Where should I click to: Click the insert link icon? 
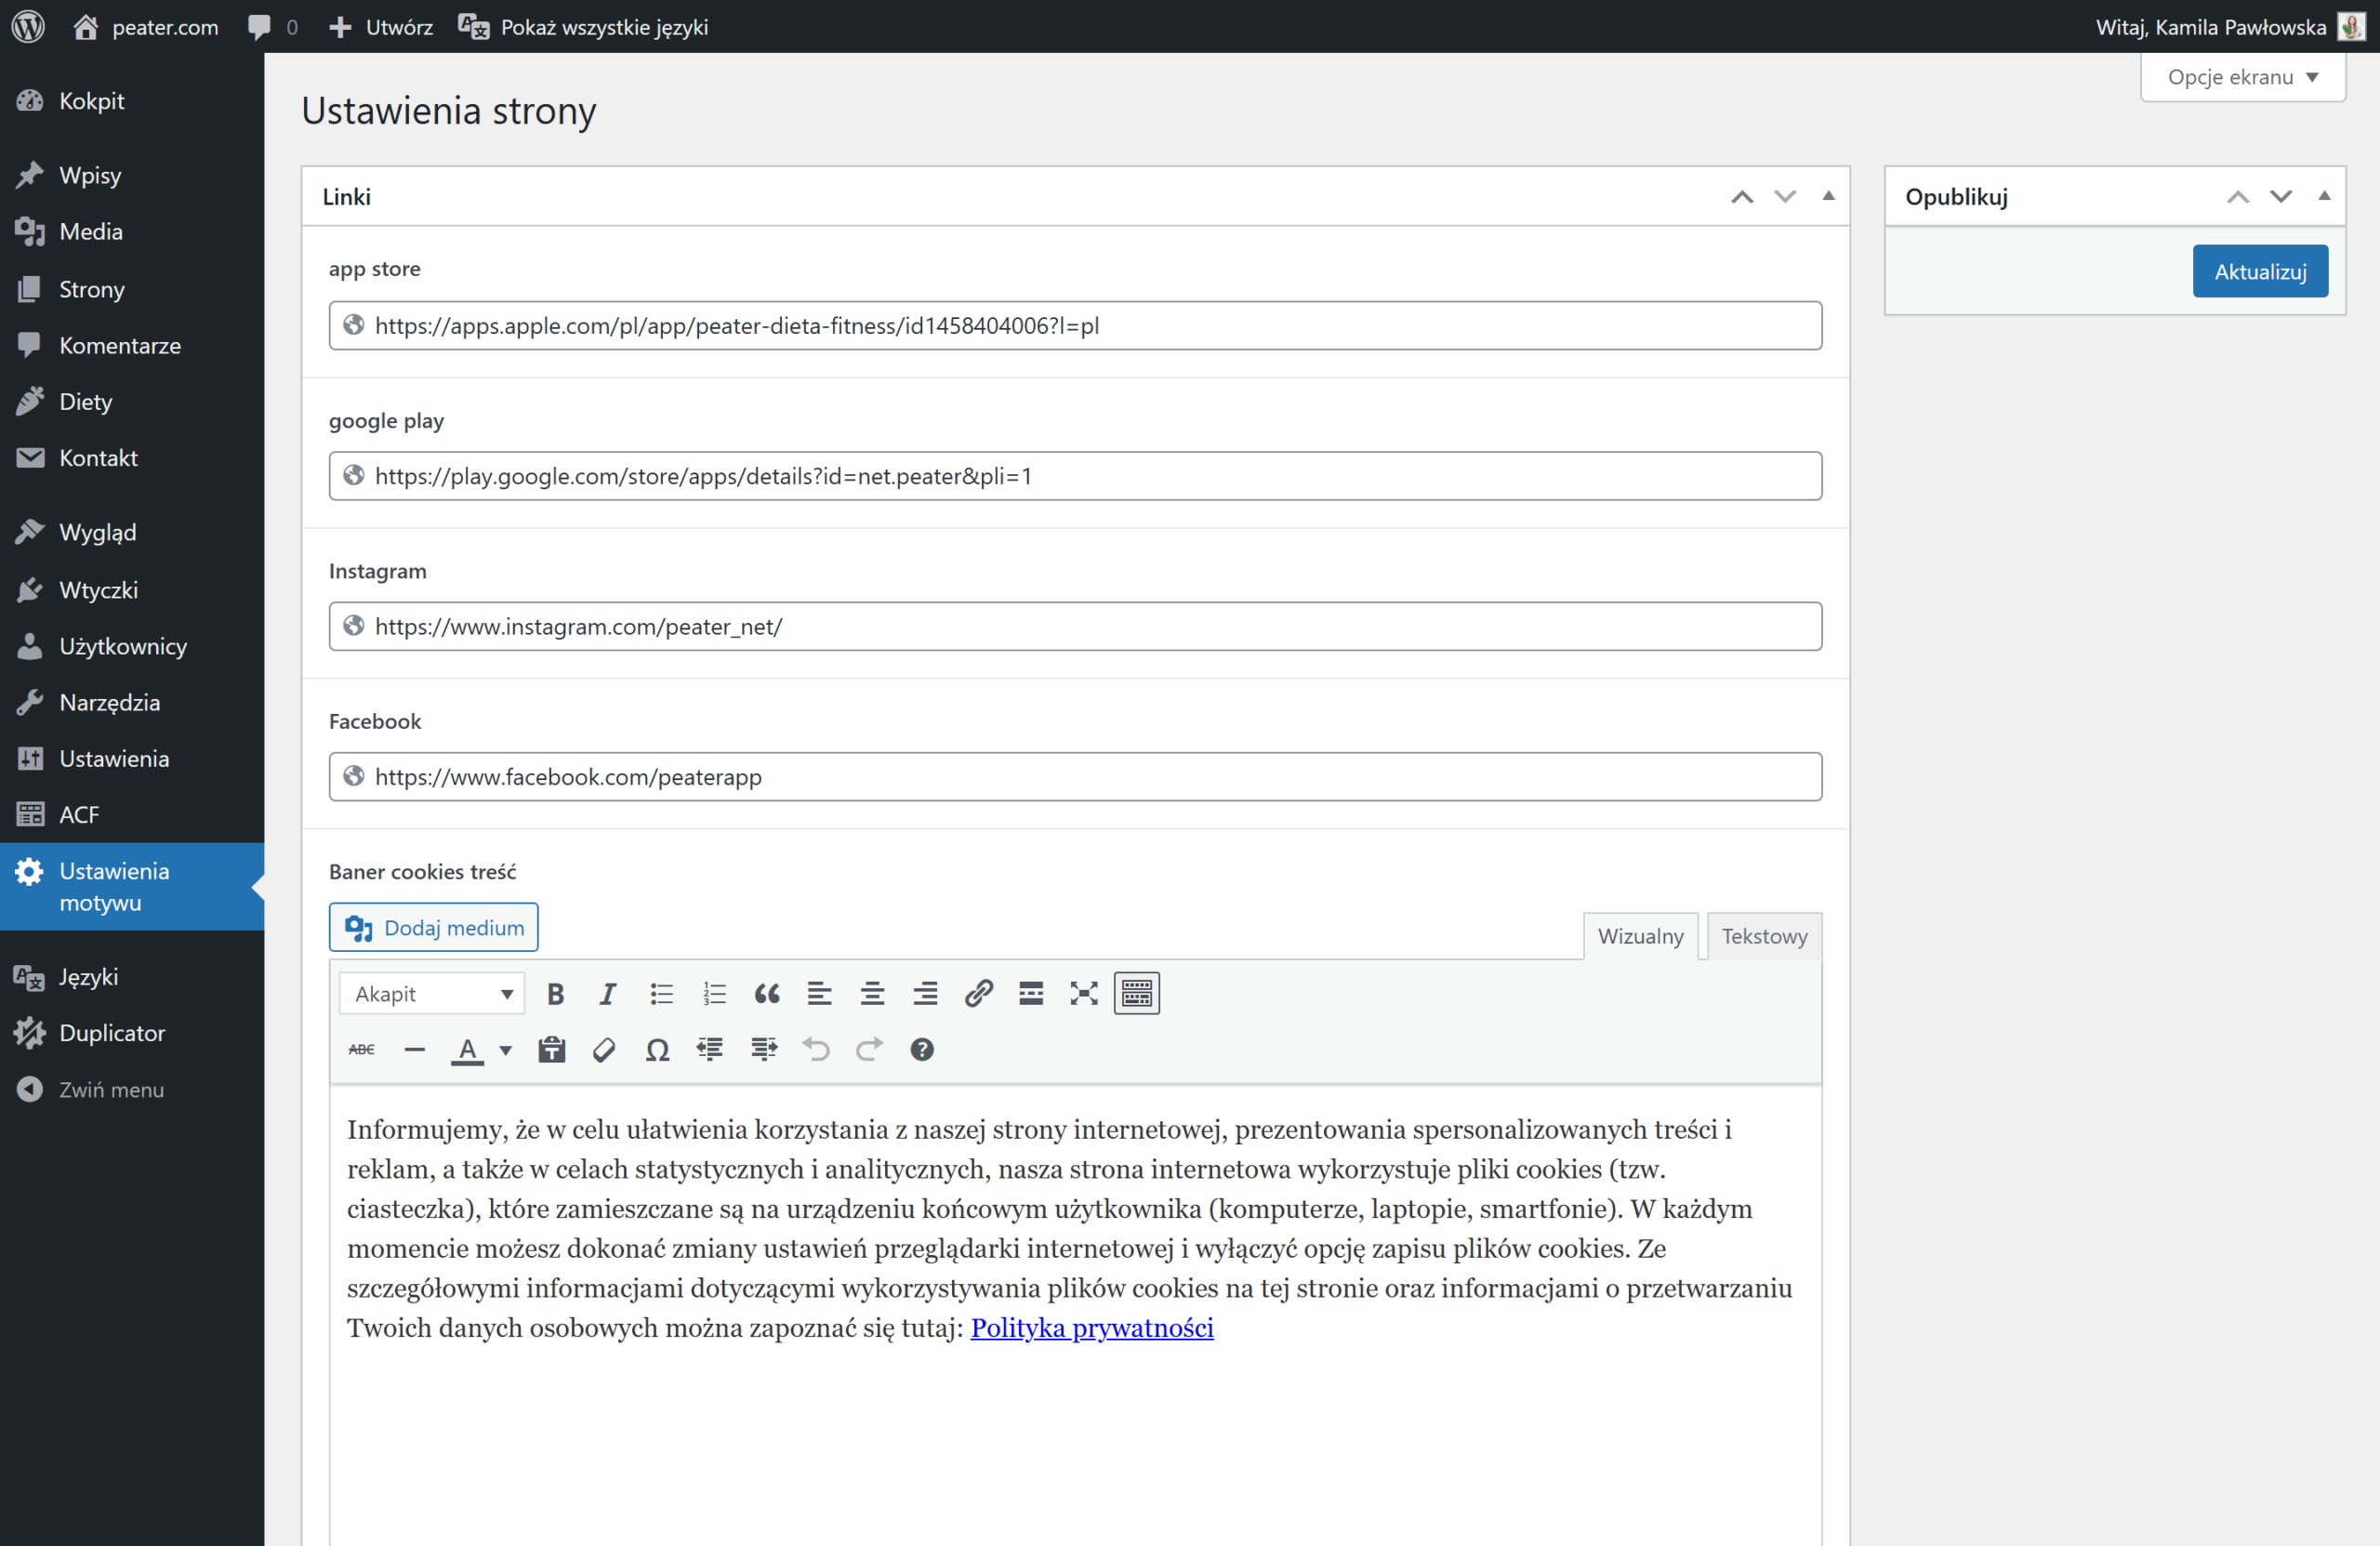tap(978, 993)
